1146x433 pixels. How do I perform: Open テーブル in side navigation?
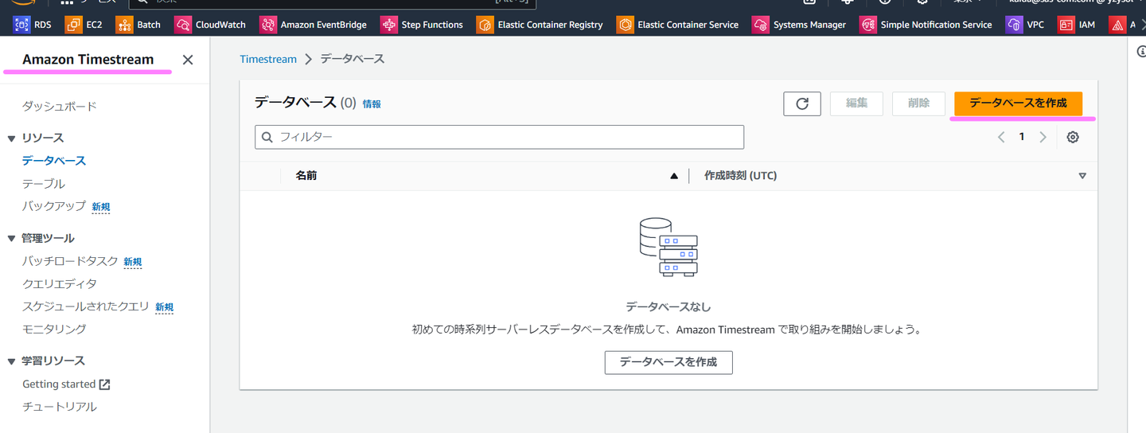[44, 183]
